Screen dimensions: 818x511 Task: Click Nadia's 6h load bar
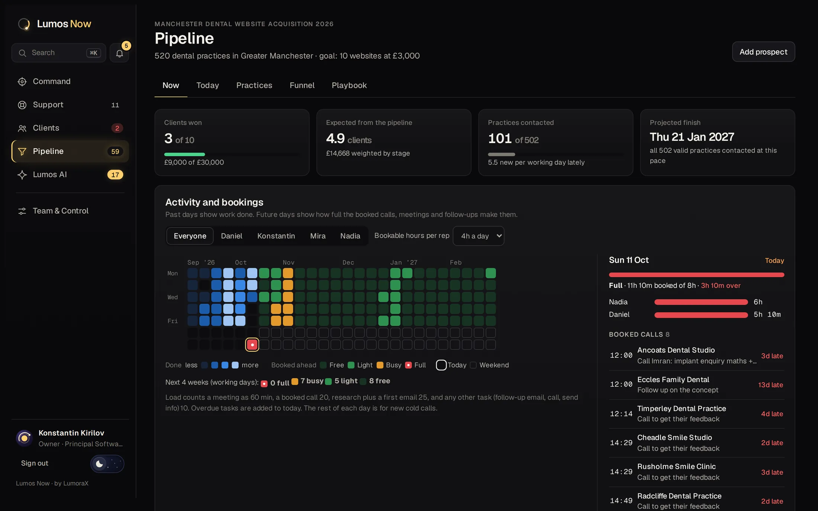pyautogui.click(x=701, y=302)
